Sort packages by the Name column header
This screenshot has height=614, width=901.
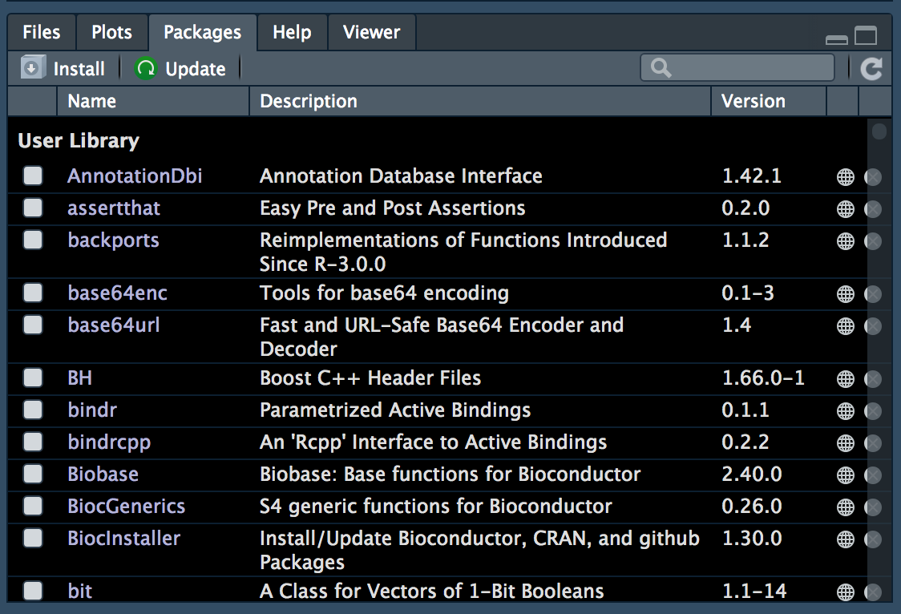point(91,101)
